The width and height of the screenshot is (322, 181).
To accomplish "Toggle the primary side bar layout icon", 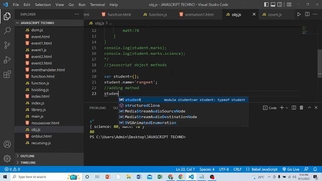I will 266,5.
